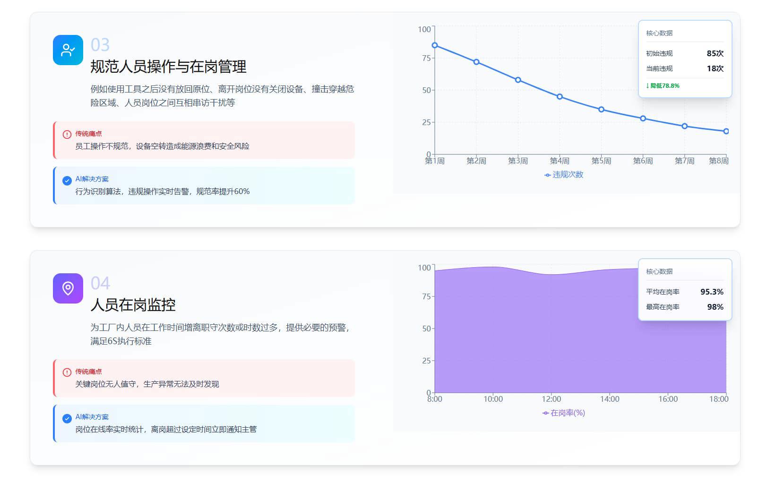The height and width of the screenshot is (481, 775).
Task: Click the blue person-check icon for section 03
Action: tap(68, 50)
